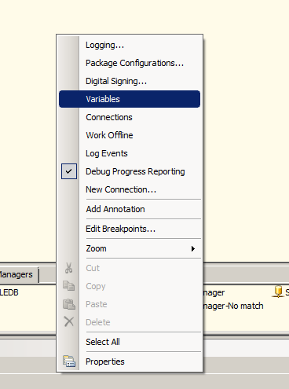Click the scissors Cut icon
This screenshot has width=289, height=389.
(68, 268)
